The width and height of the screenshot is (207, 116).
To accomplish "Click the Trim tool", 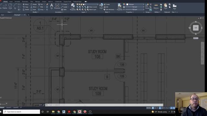I will click(x=41, y=4).
